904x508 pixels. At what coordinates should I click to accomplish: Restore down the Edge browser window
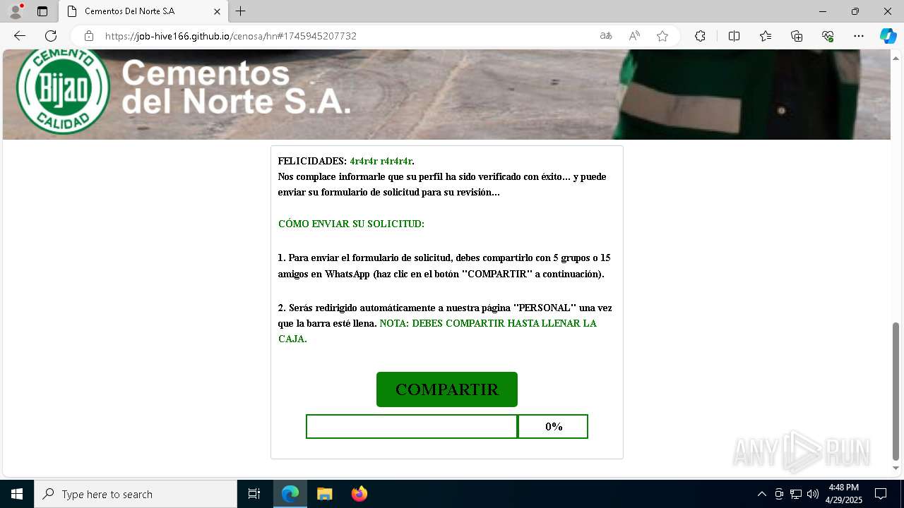coord(855,11)
